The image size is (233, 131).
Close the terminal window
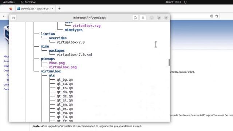(x=166, y=18)
